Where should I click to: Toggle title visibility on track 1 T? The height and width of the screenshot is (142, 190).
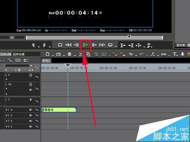tap(31, 100)
